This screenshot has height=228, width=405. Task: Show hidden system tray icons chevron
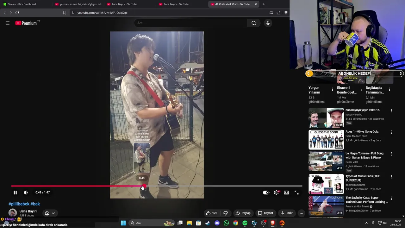coord(366,223)
